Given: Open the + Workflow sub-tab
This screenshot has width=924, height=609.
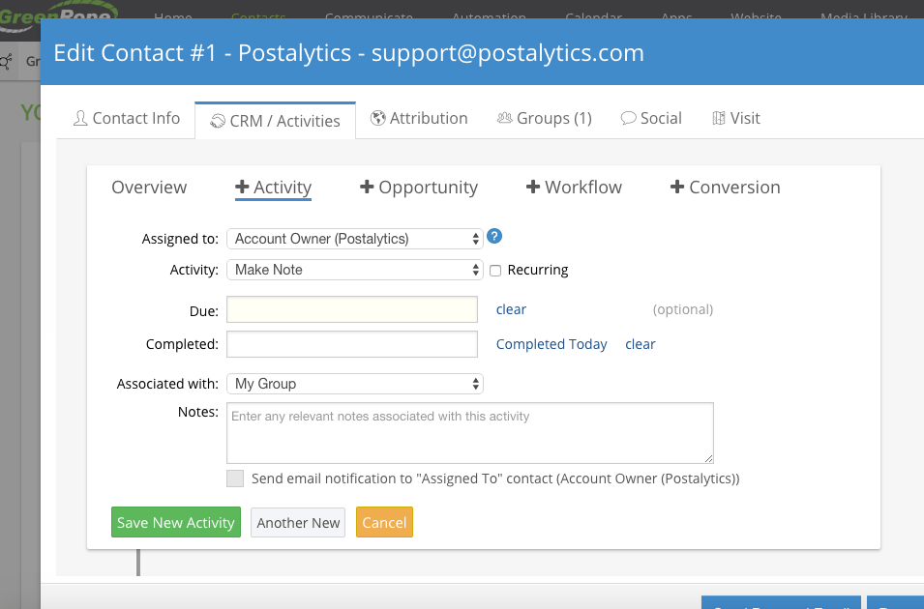Looking at the screenshot, I should point(574,188).
